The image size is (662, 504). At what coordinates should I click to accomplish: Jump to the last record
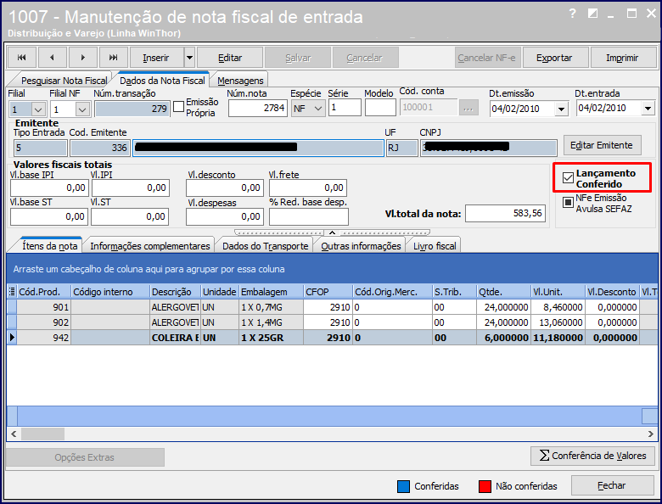113,58
